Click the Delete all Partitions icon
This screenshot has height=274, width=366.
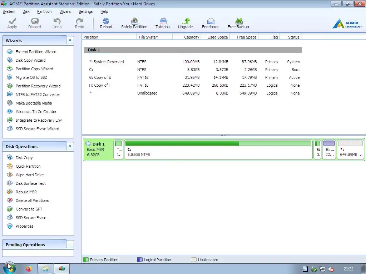[10, 201]
